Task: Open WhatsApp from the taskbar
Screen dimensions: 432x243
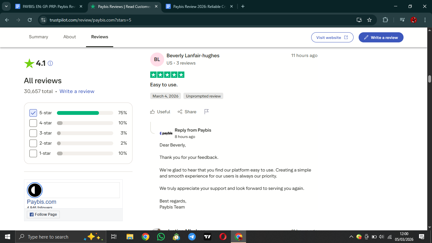Action: (161, 237)
